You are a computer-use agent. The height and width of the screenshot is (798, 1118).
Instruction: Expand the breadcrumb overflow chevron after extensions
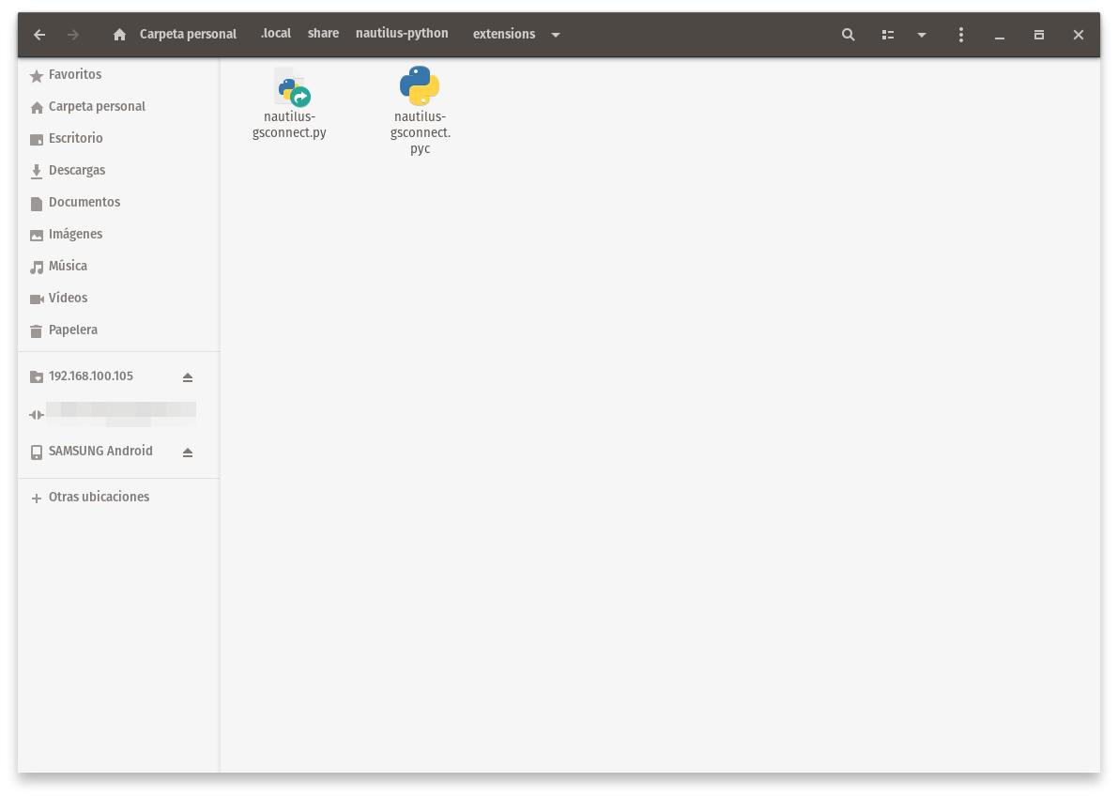556,34
